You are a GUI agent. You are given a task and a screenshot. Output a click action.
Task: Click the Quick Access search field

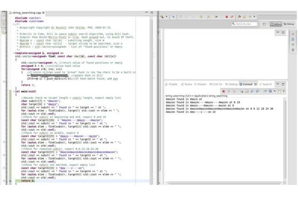pyautogui.click(x=244, y=24)
